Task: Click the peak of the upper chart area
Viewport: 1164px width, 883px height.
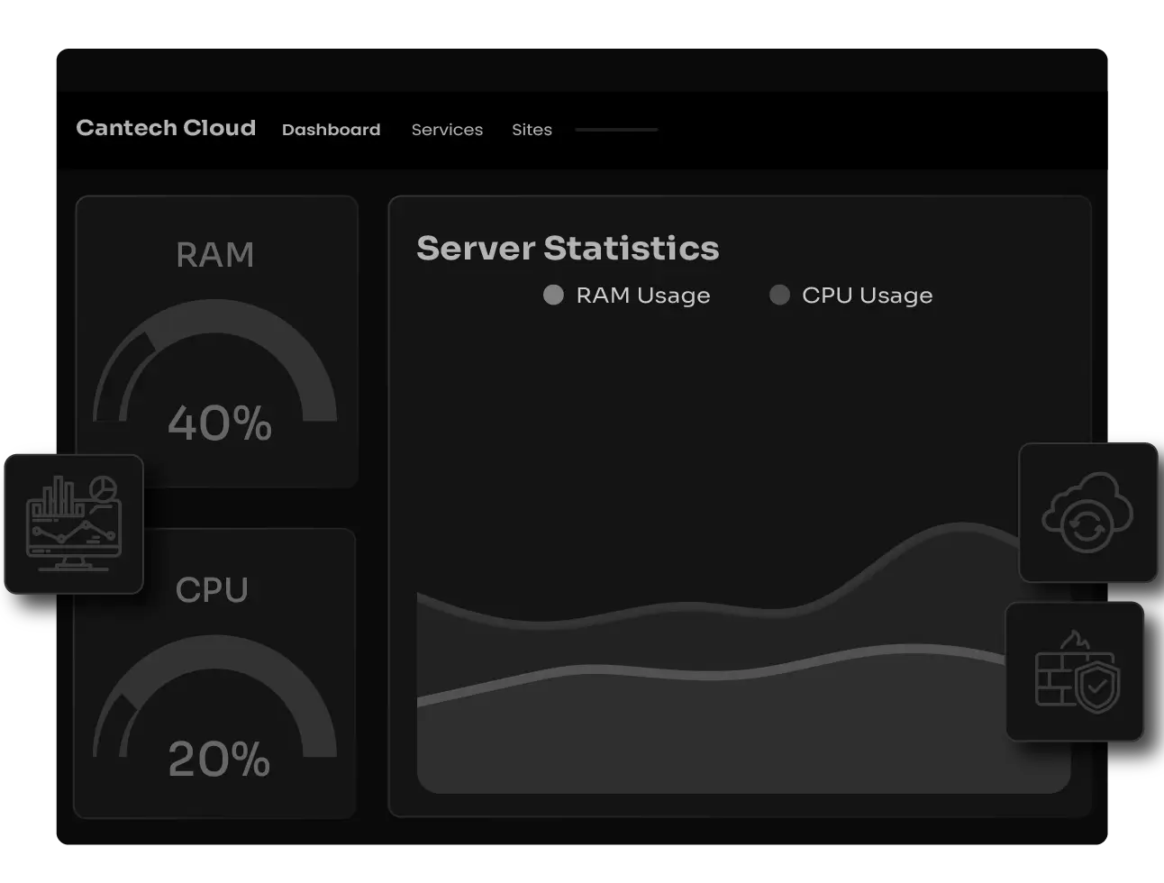Action: 960,527
